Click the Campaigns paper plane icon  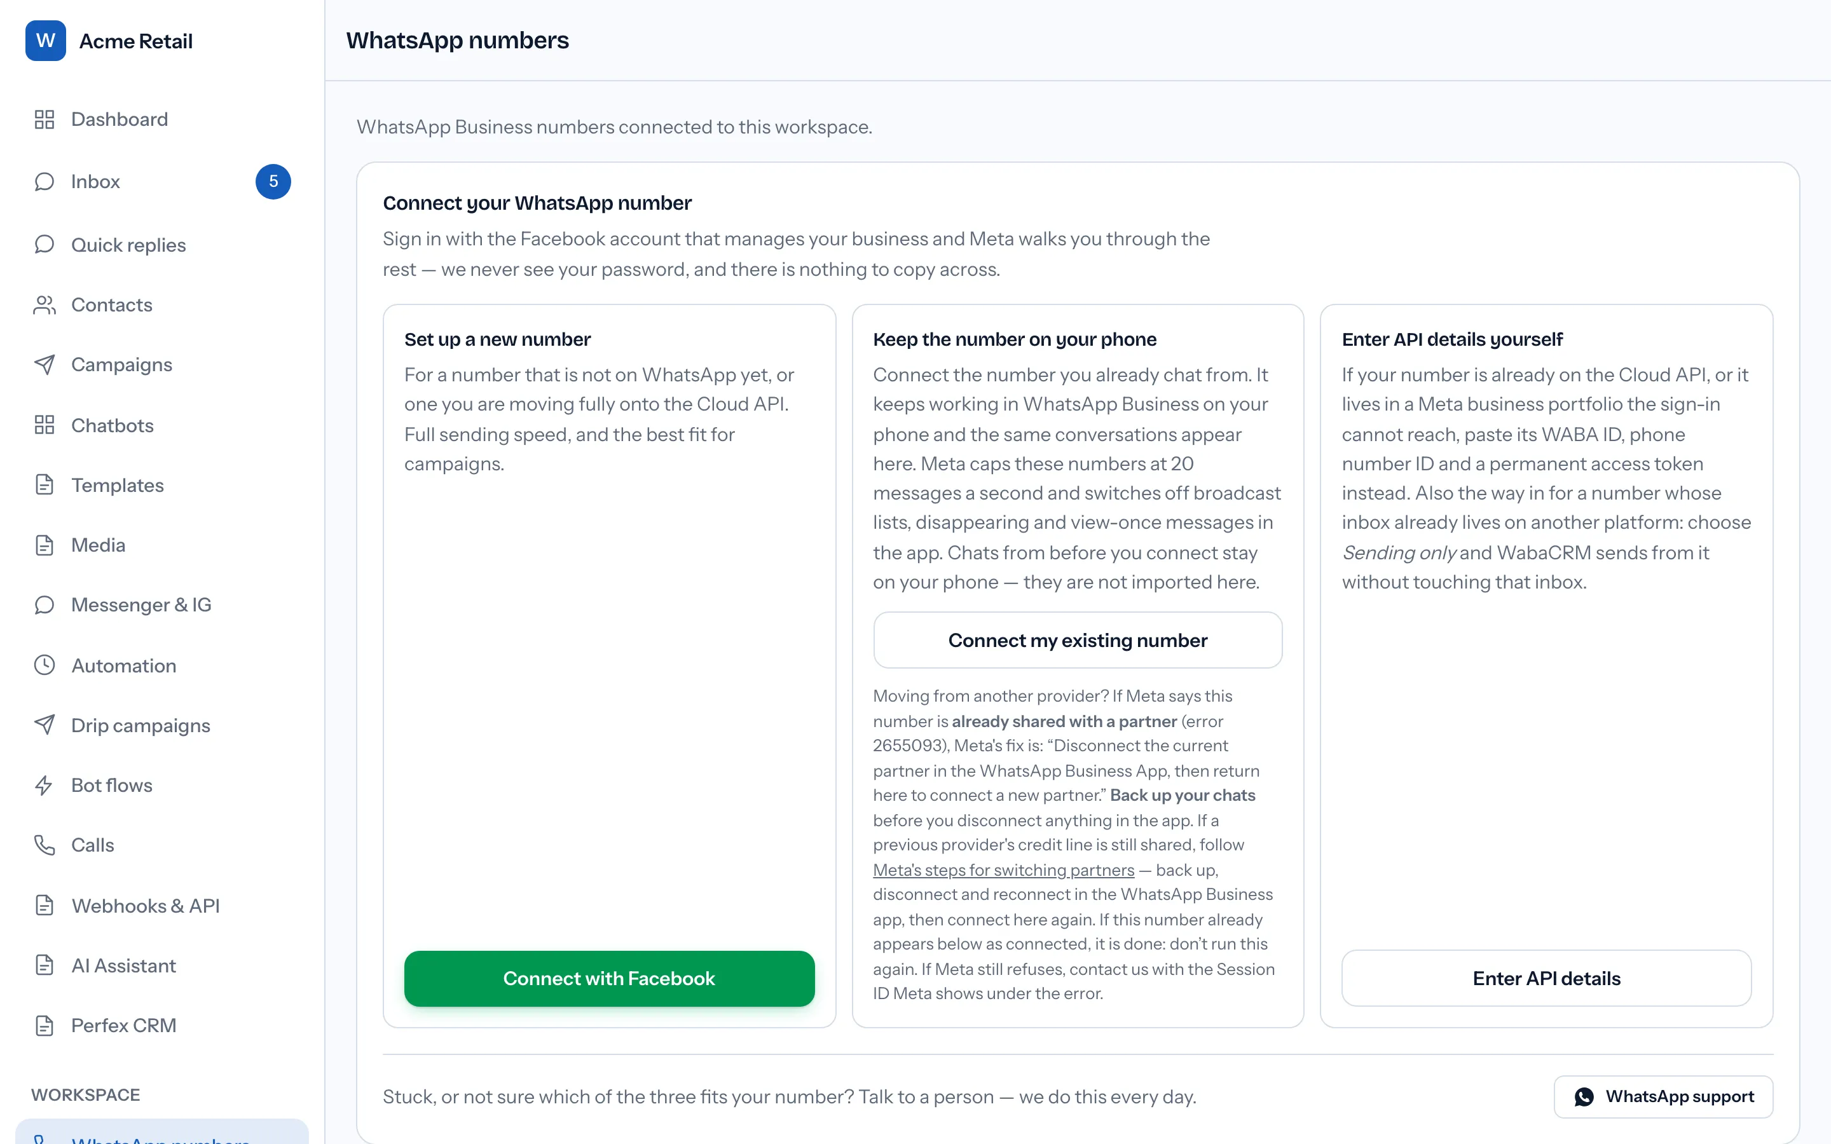[x=45, y=365]
